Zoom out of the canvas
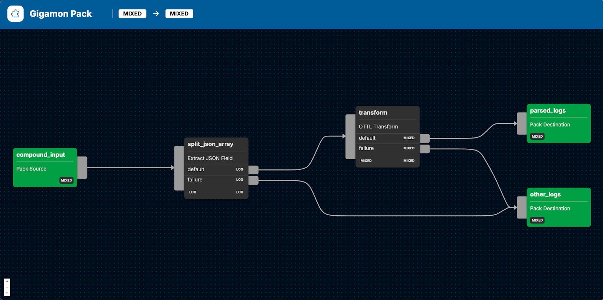 (7, 287)
